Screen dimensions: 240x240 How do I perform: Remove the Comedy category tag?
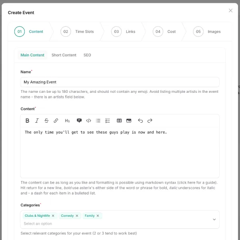77,216
